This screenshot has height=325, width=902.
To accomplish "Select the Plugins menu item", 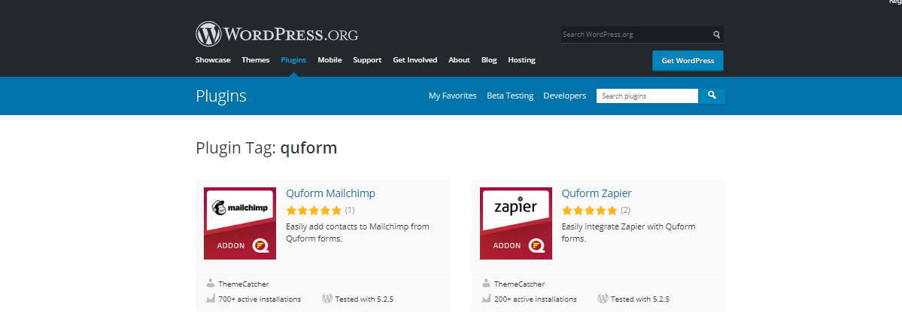I will (x=293, y=60).
